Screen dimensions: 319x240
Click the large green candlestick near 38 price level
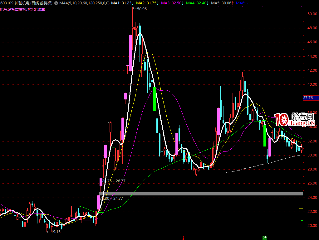(155, 98)
